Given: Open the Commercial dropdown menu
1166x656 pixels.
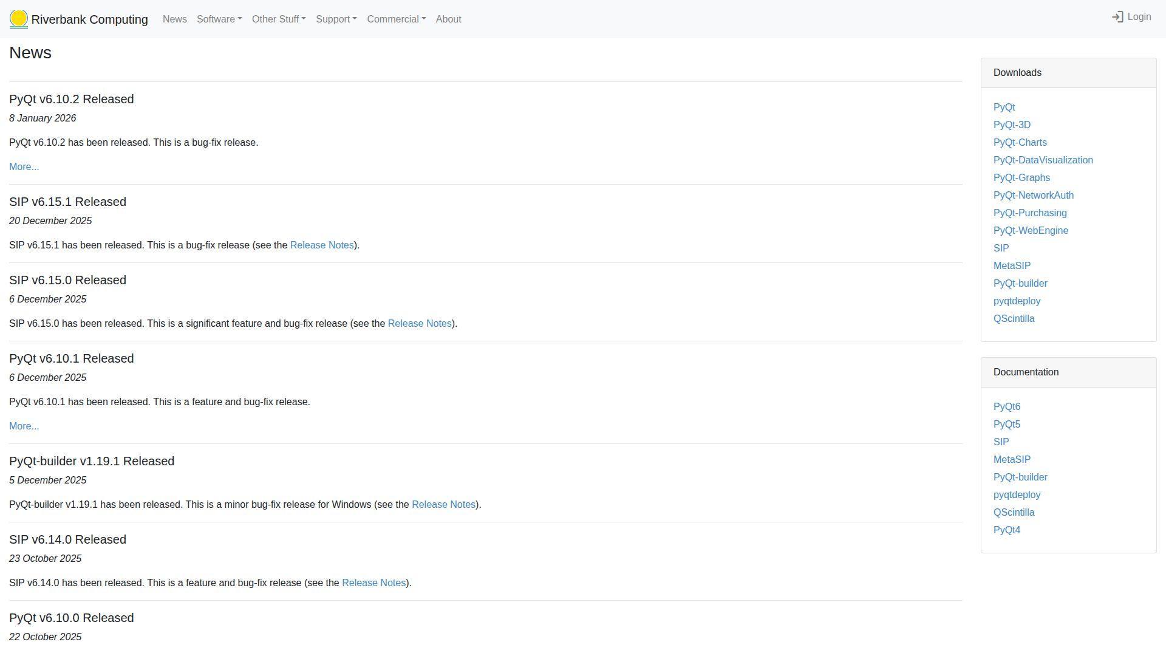Looking at the screenshot, I should coord(396,19).
